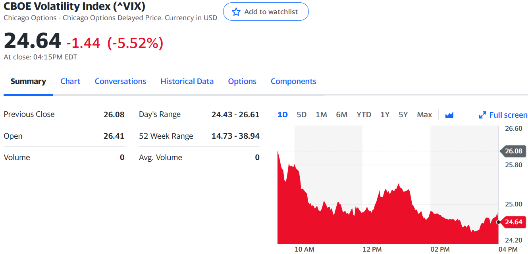Select the 1M chart range
Image resolution: width=528 pixels, height=254 pixels.
pos(321,115)
